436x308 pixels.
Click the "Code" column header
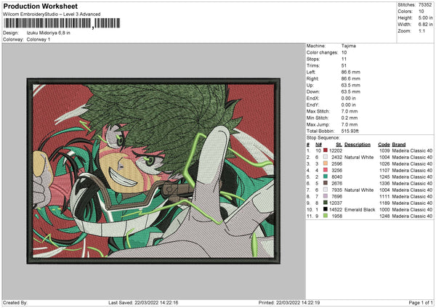(384, 145)
